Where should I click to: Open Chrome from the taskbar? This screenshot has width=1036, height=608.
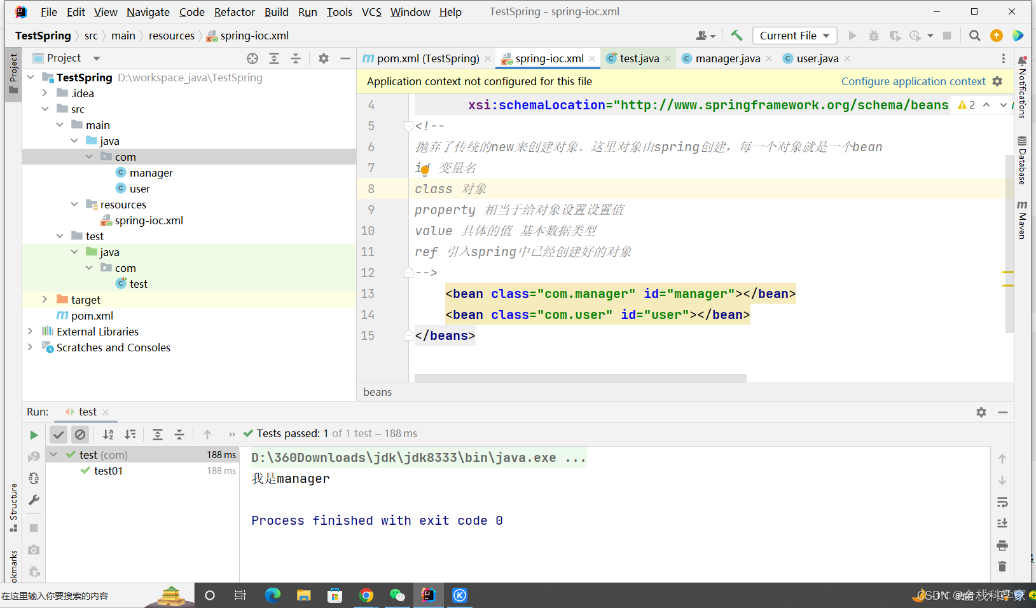pos(367,595)
